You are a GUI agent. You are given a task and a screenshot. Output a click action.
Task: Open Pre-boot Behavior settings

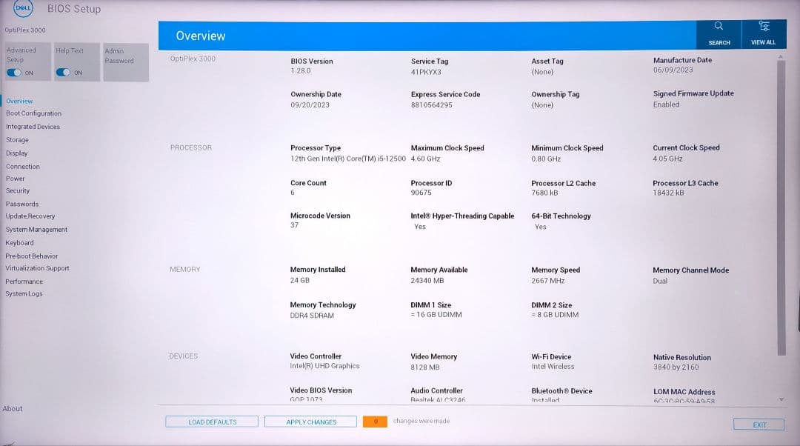(x=32, y=256)
